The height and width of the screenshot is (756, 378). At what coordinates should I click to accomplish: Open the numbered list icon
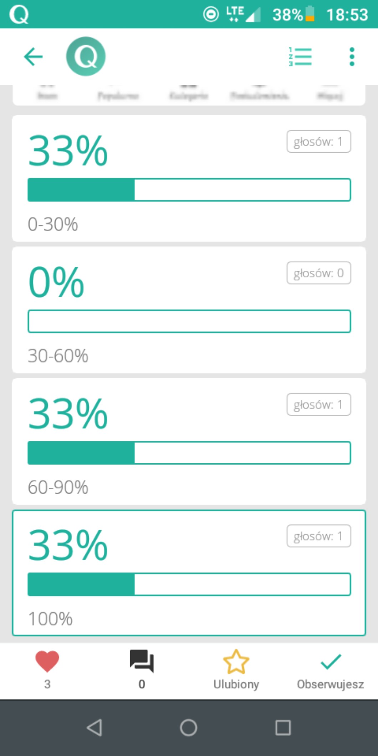coord(300,57)
